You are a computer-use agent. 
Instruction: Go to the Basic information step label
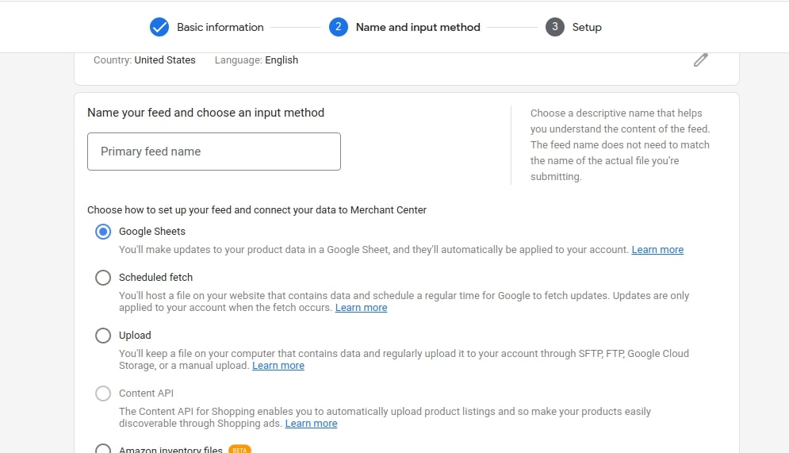coord(220,27)
